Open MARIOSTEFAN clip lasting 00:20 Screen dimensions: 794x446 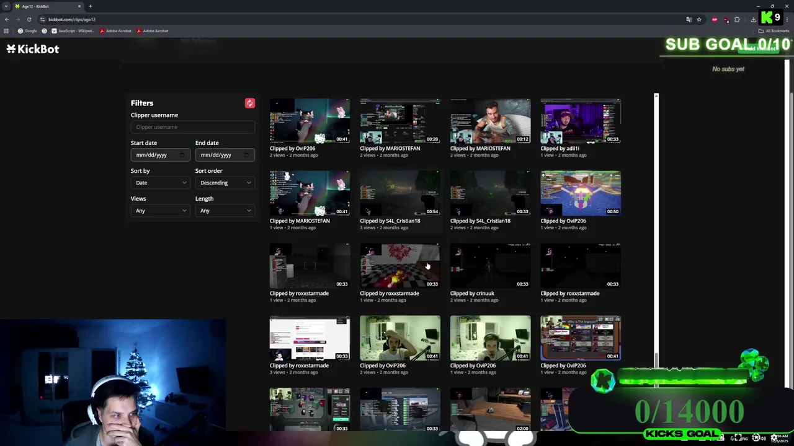400,121
